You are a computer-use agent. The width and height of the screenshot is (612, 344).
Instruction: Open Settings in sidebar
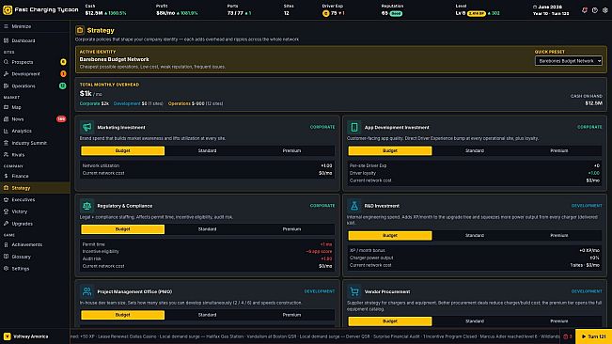click(x=35, y=268)
